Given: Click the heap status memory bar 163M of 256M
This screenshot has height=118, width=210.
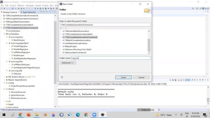Looking at the screenshot, I should click(147, 110).
